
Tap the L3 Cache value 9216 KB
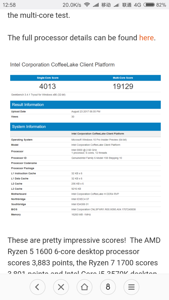(x=76, y=189)
